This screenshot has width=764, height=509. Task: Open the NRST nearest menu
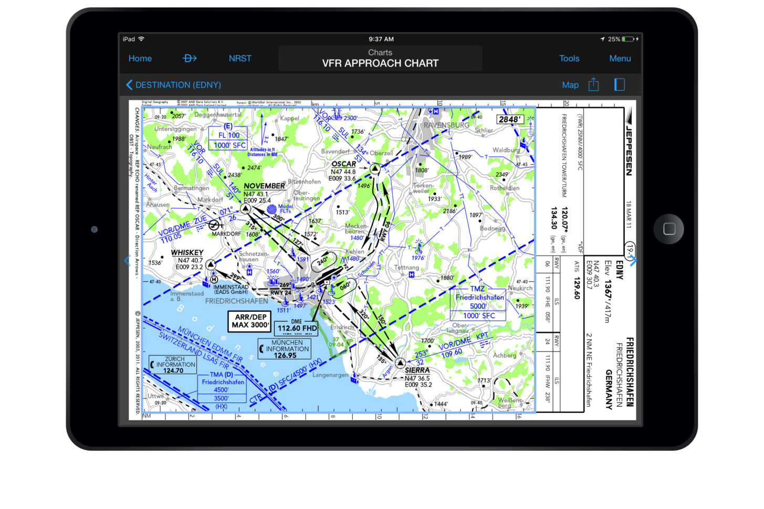point(240,59)
